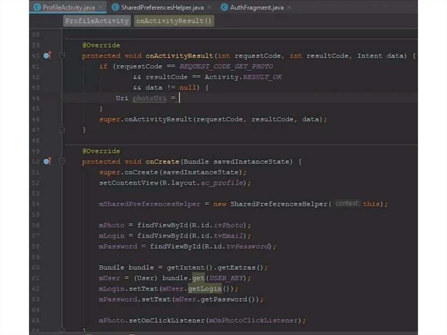447x335 pixels.
Task: Select the ProfileActivity.java tab
Action: point(69,7)
